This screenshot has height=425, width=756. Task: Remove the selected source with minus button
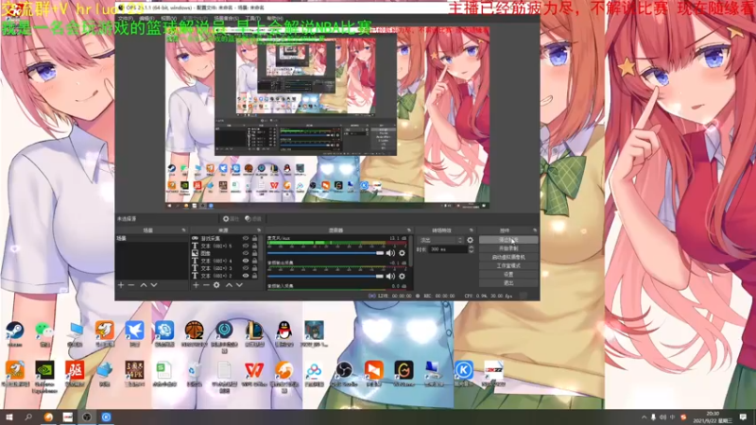coord(206,285)
